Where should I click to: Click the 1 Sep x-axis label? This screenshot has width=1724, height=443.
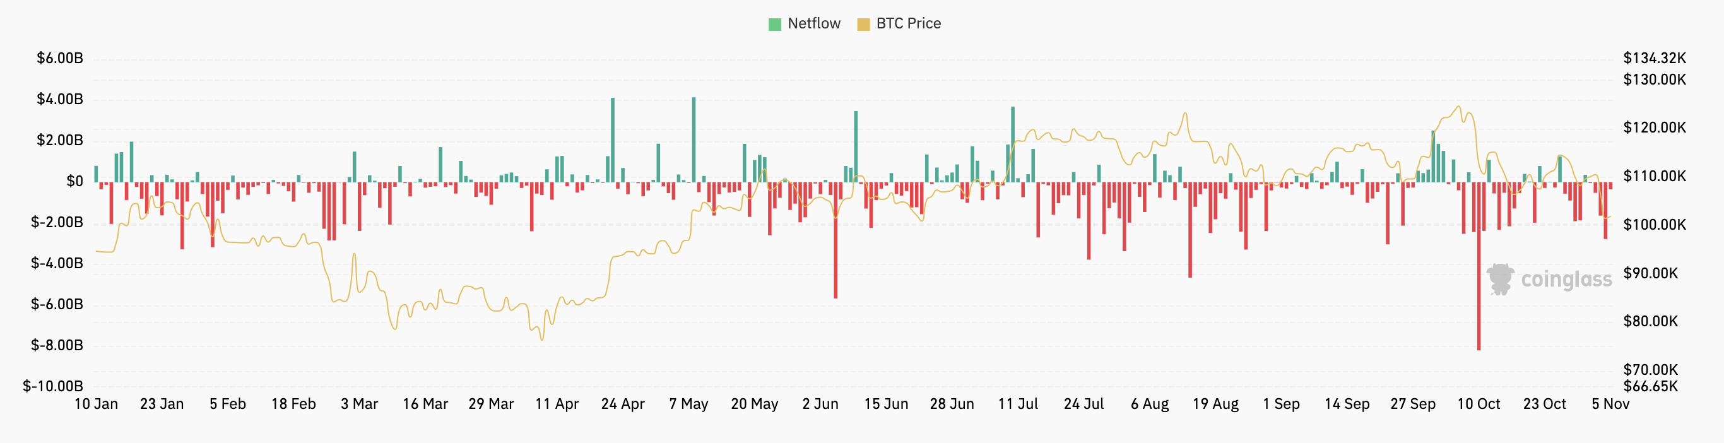click(x=1281, y=404)
